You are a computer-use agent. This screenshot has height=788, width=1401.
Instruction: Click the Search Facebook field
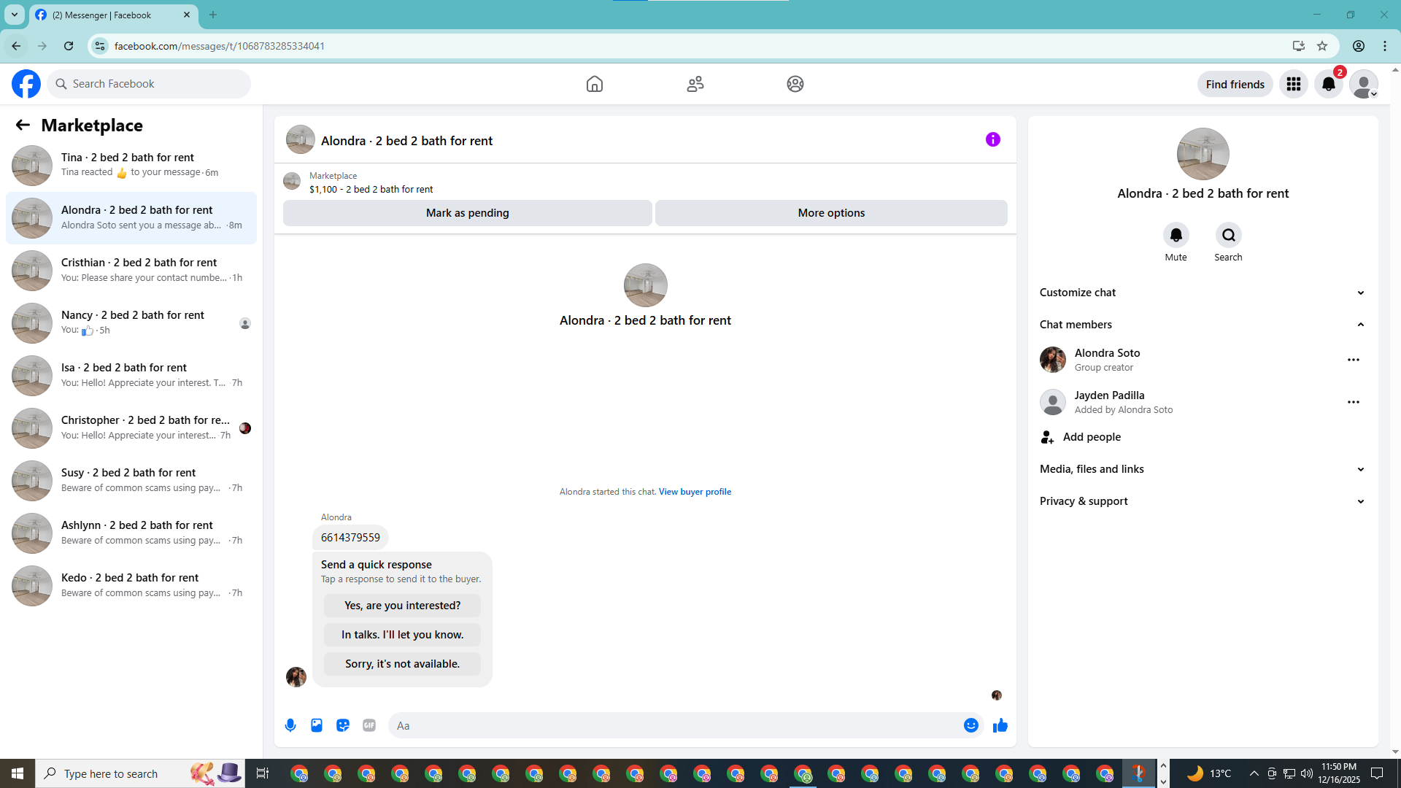(x=150, y=84)
